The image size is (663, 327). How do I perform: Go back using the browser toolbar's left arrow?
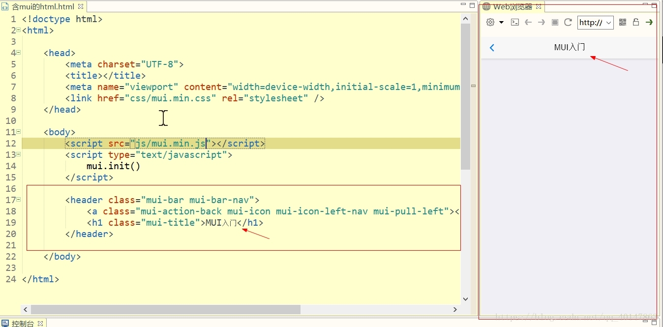[528, 22]
